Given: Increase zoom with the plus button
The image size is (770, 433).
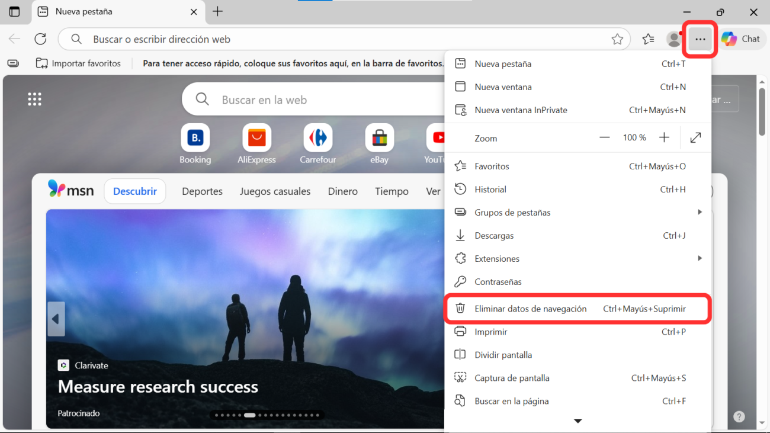Looking at the screenshot, I should [x=664, y=138].
